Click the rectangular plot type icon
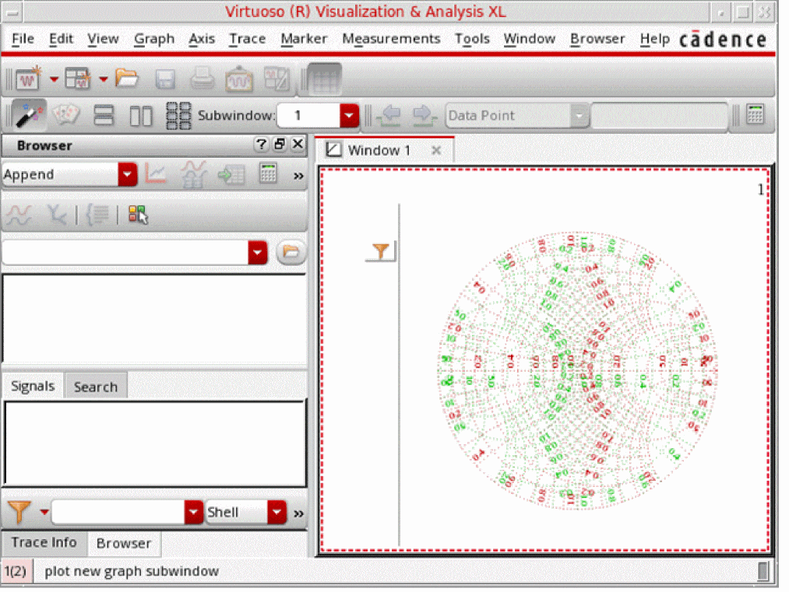Viewport: 789px width, 592px height. coord(156,174)
